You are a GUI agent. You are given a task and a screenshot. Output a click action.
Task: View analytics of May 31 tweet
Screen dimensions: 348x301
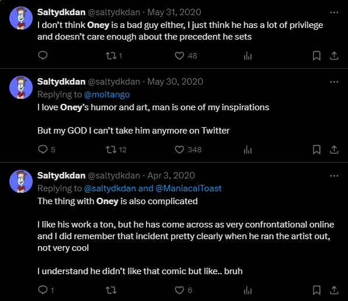pyautogui.click(x=248, y=55)
